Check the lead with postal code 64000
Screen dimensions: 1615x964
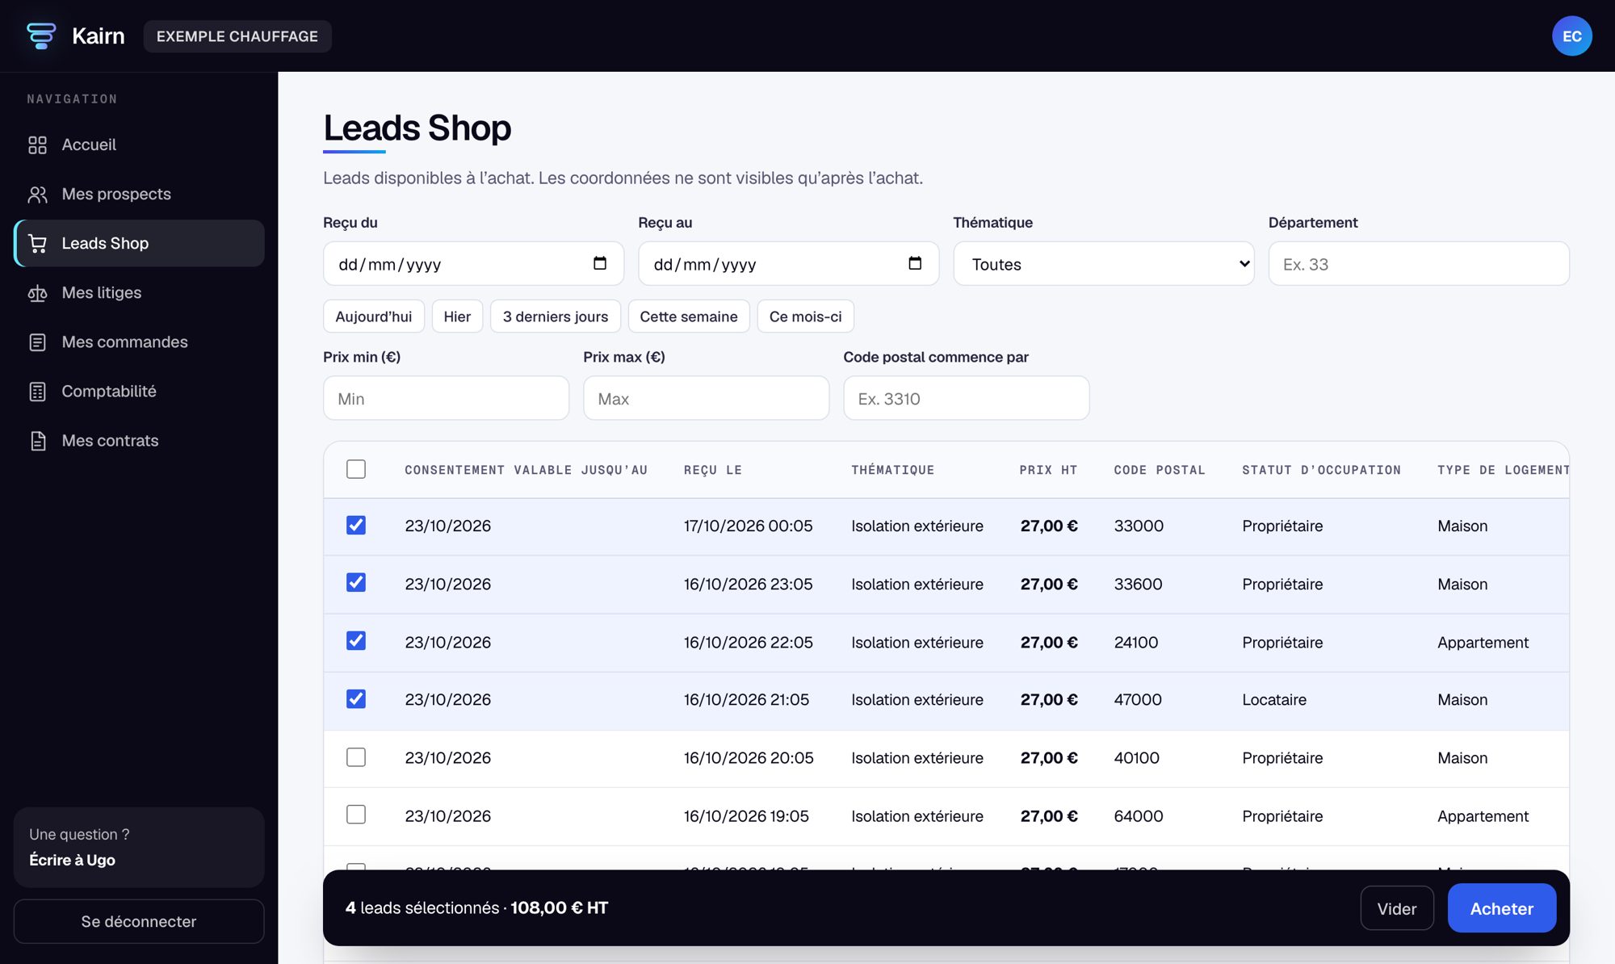[355, 815]
